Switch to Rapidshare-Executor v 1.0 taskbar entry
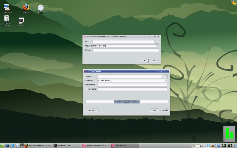This screenshot has width=237, height=148. click(96, 145)
